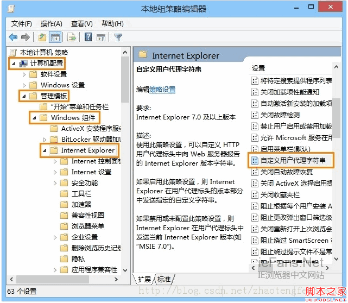348x303 pixels.
Task: Click the 兼容性视图 folder icon
Action: point(64,215)
